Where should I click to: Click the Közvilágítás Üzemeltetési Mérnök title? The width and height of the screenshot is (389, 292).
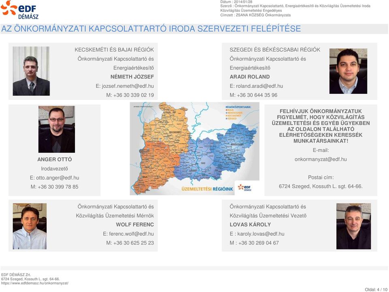pyautogui.click(x=115, y=216)
